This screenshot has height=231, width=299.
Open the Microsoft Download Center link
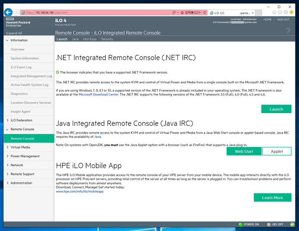98,94
